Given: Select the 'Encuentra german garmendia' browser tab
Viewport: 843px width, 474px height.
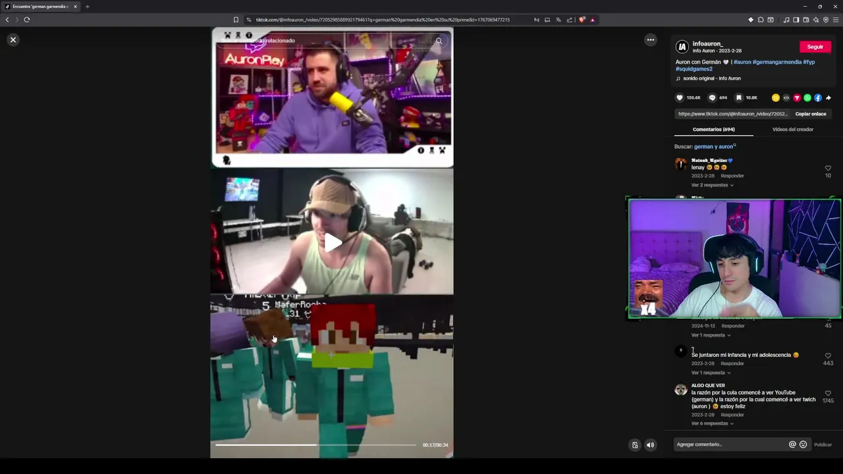Looking at the screenshot, I should [41, 7].
